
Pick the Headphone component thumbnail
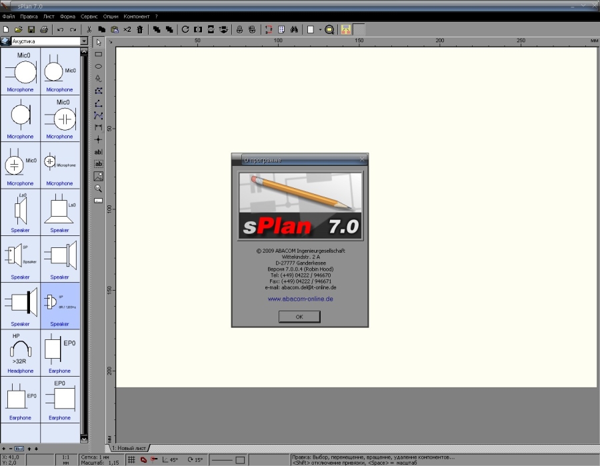coord(20,353)
